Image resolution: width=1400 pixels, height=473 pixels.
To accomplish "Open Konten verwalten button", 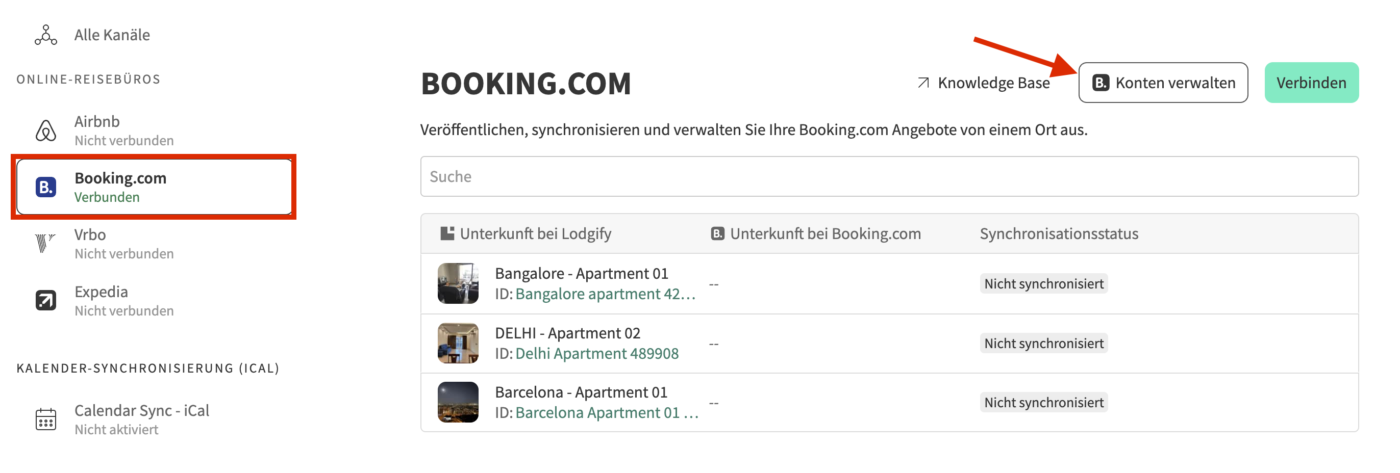I will [1162, 83].
